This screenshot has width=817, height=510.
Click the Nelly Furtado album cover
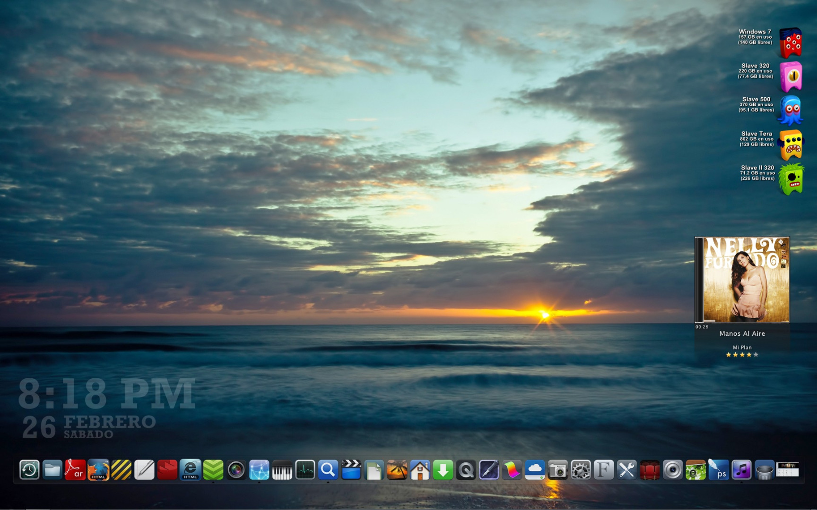pyautogui.click(x=745, y=280)
